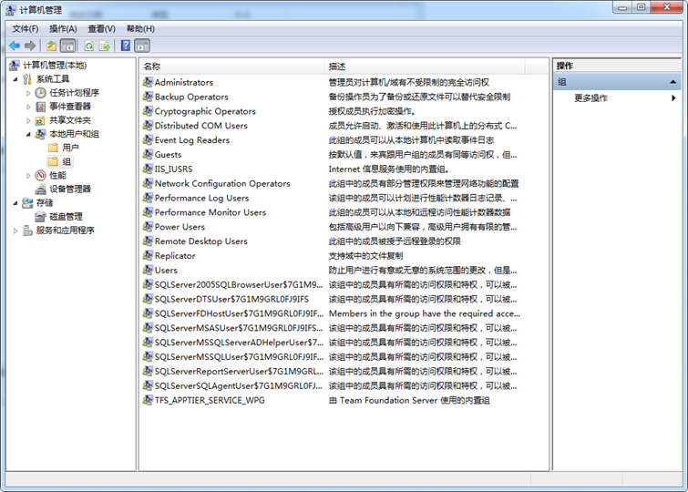Click the 共享文件夹 icon in tree

click(x=40, y=120)
